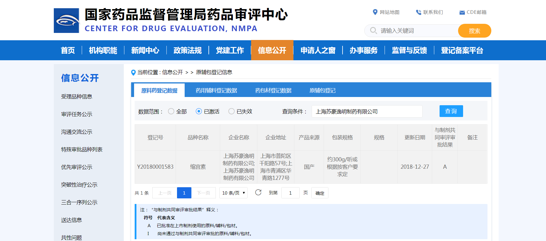
Task: Click the 确定 page jump button
Action: pyautogui.click(x=320, y=193)
